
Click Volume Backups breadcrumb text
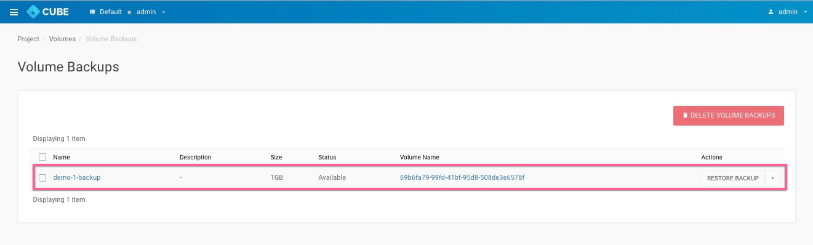[x=111, y=39]
